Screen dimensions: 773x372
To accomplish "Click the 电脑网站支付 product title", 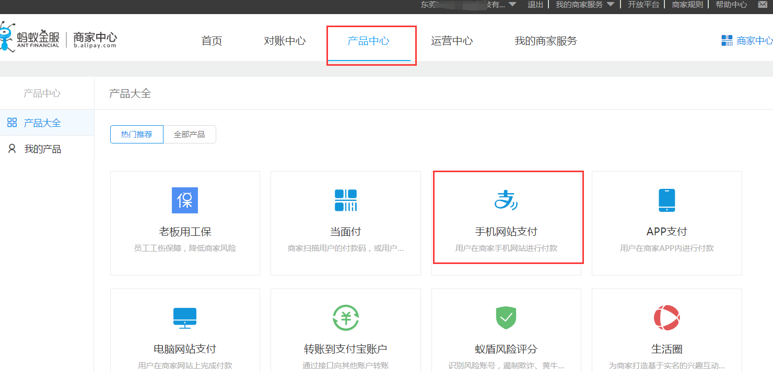I will 185,349.
